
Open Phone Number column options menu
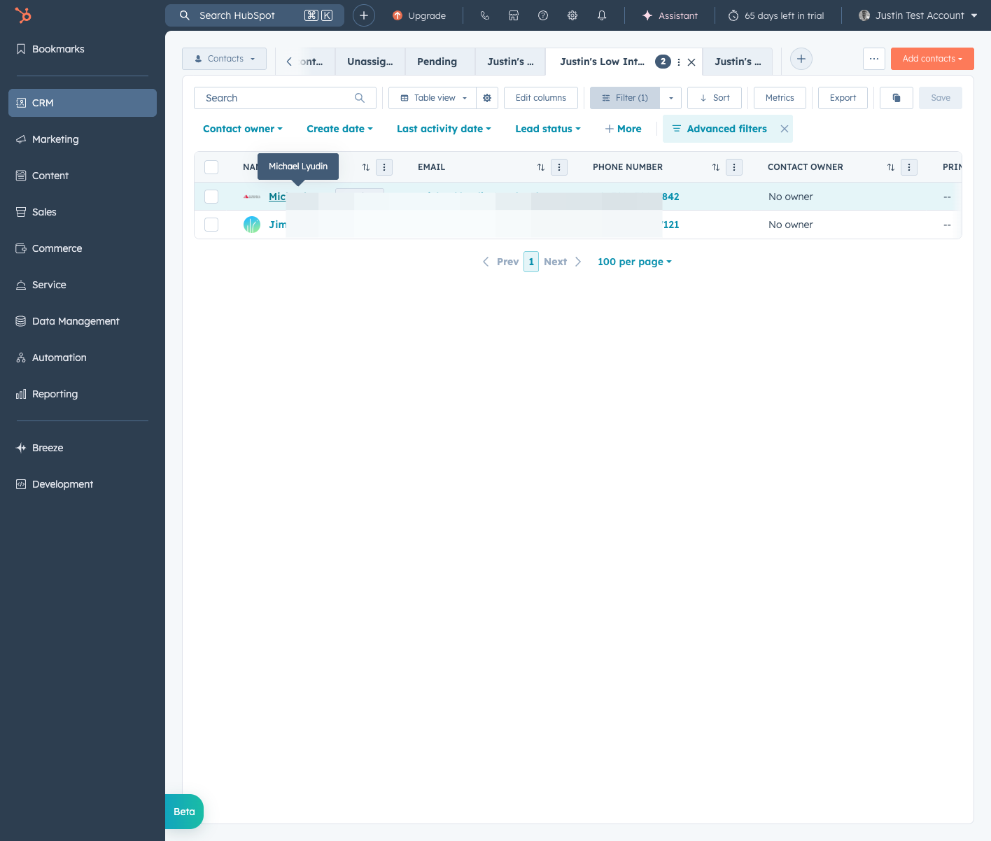coord(734,167)
